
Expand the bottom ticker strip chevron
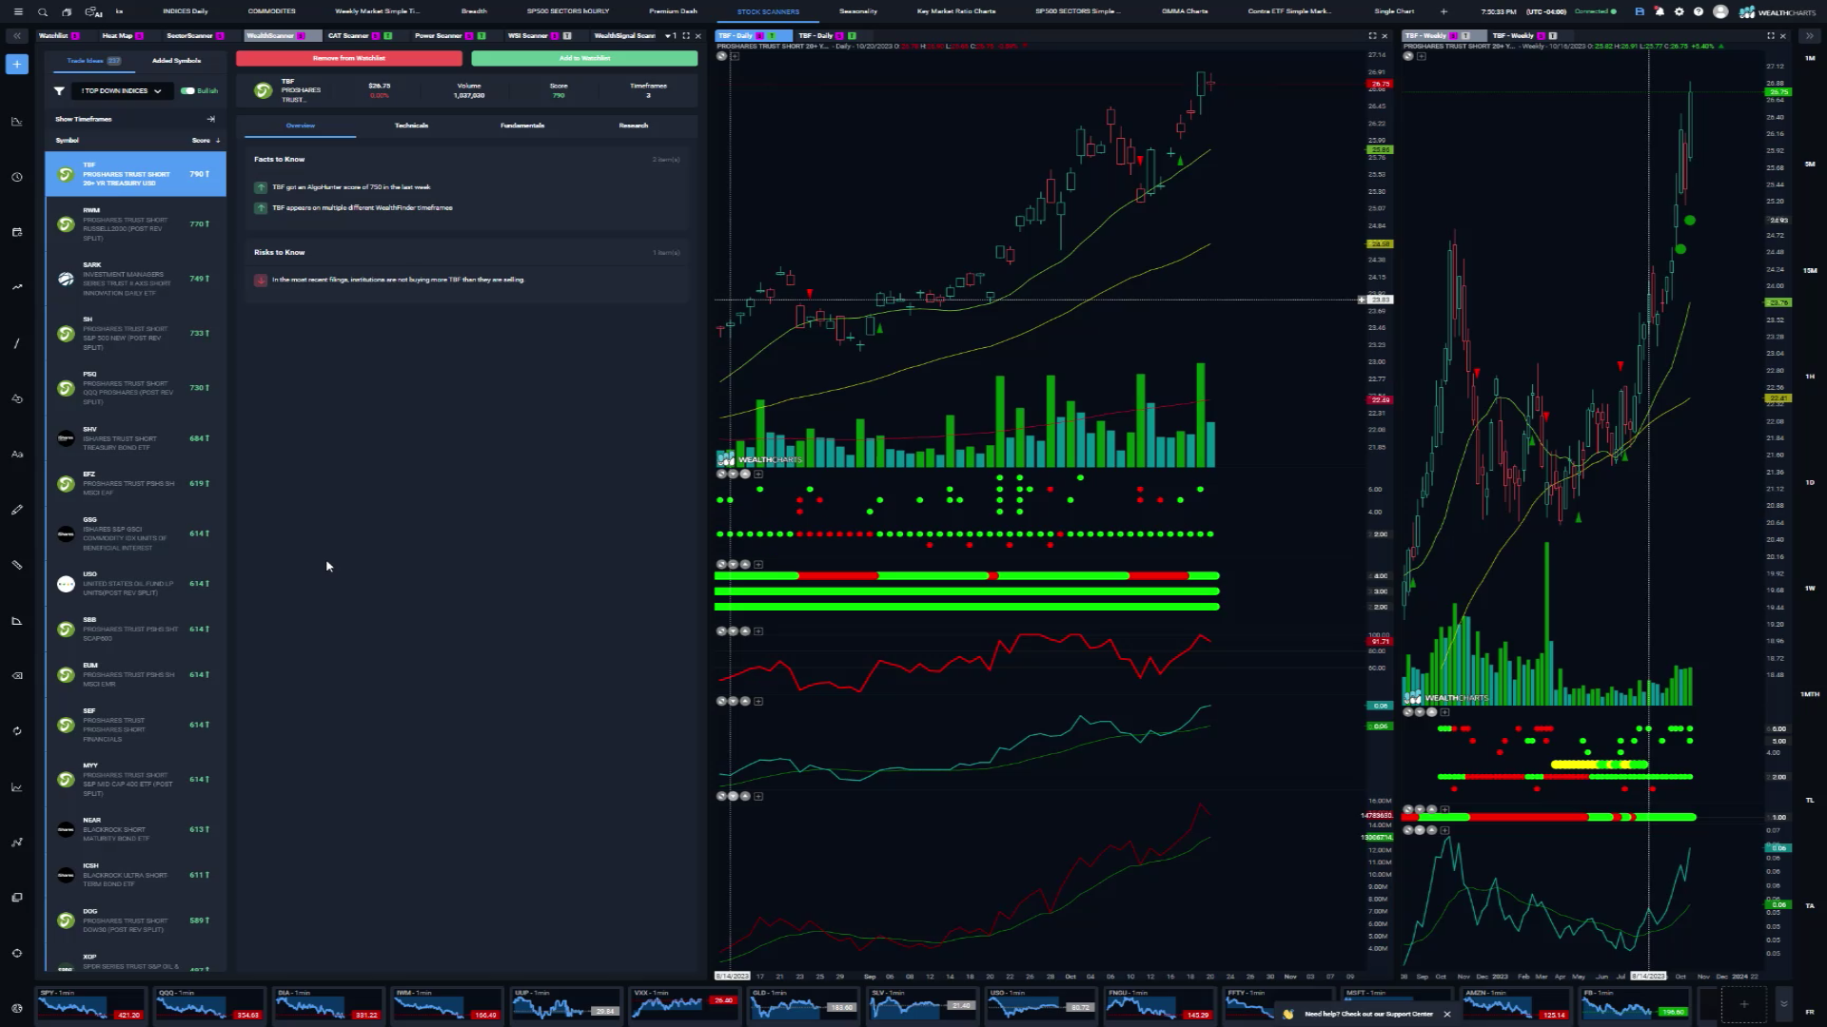(1783, 1003)
